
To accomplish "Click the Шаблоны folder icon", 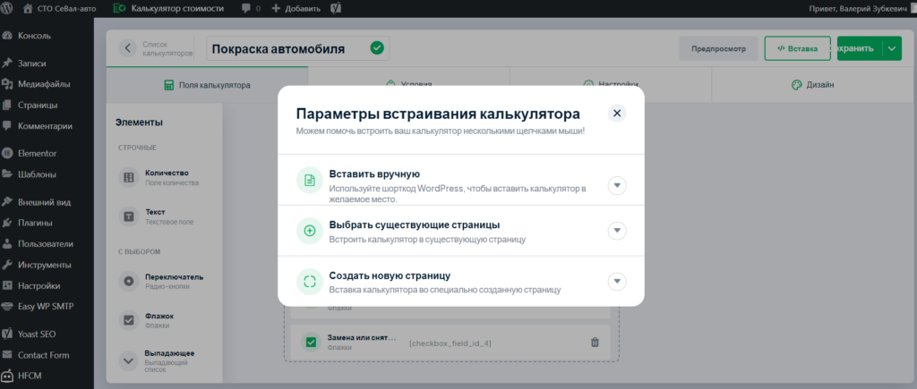I will (x=7, y=174).
